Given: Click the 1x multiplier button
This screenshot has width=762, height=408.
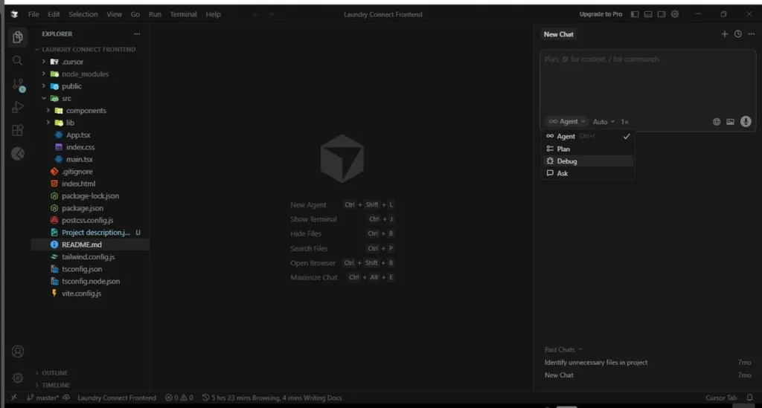Looking at the screenshot, I should pyautogui.click(x=624, y=122).
